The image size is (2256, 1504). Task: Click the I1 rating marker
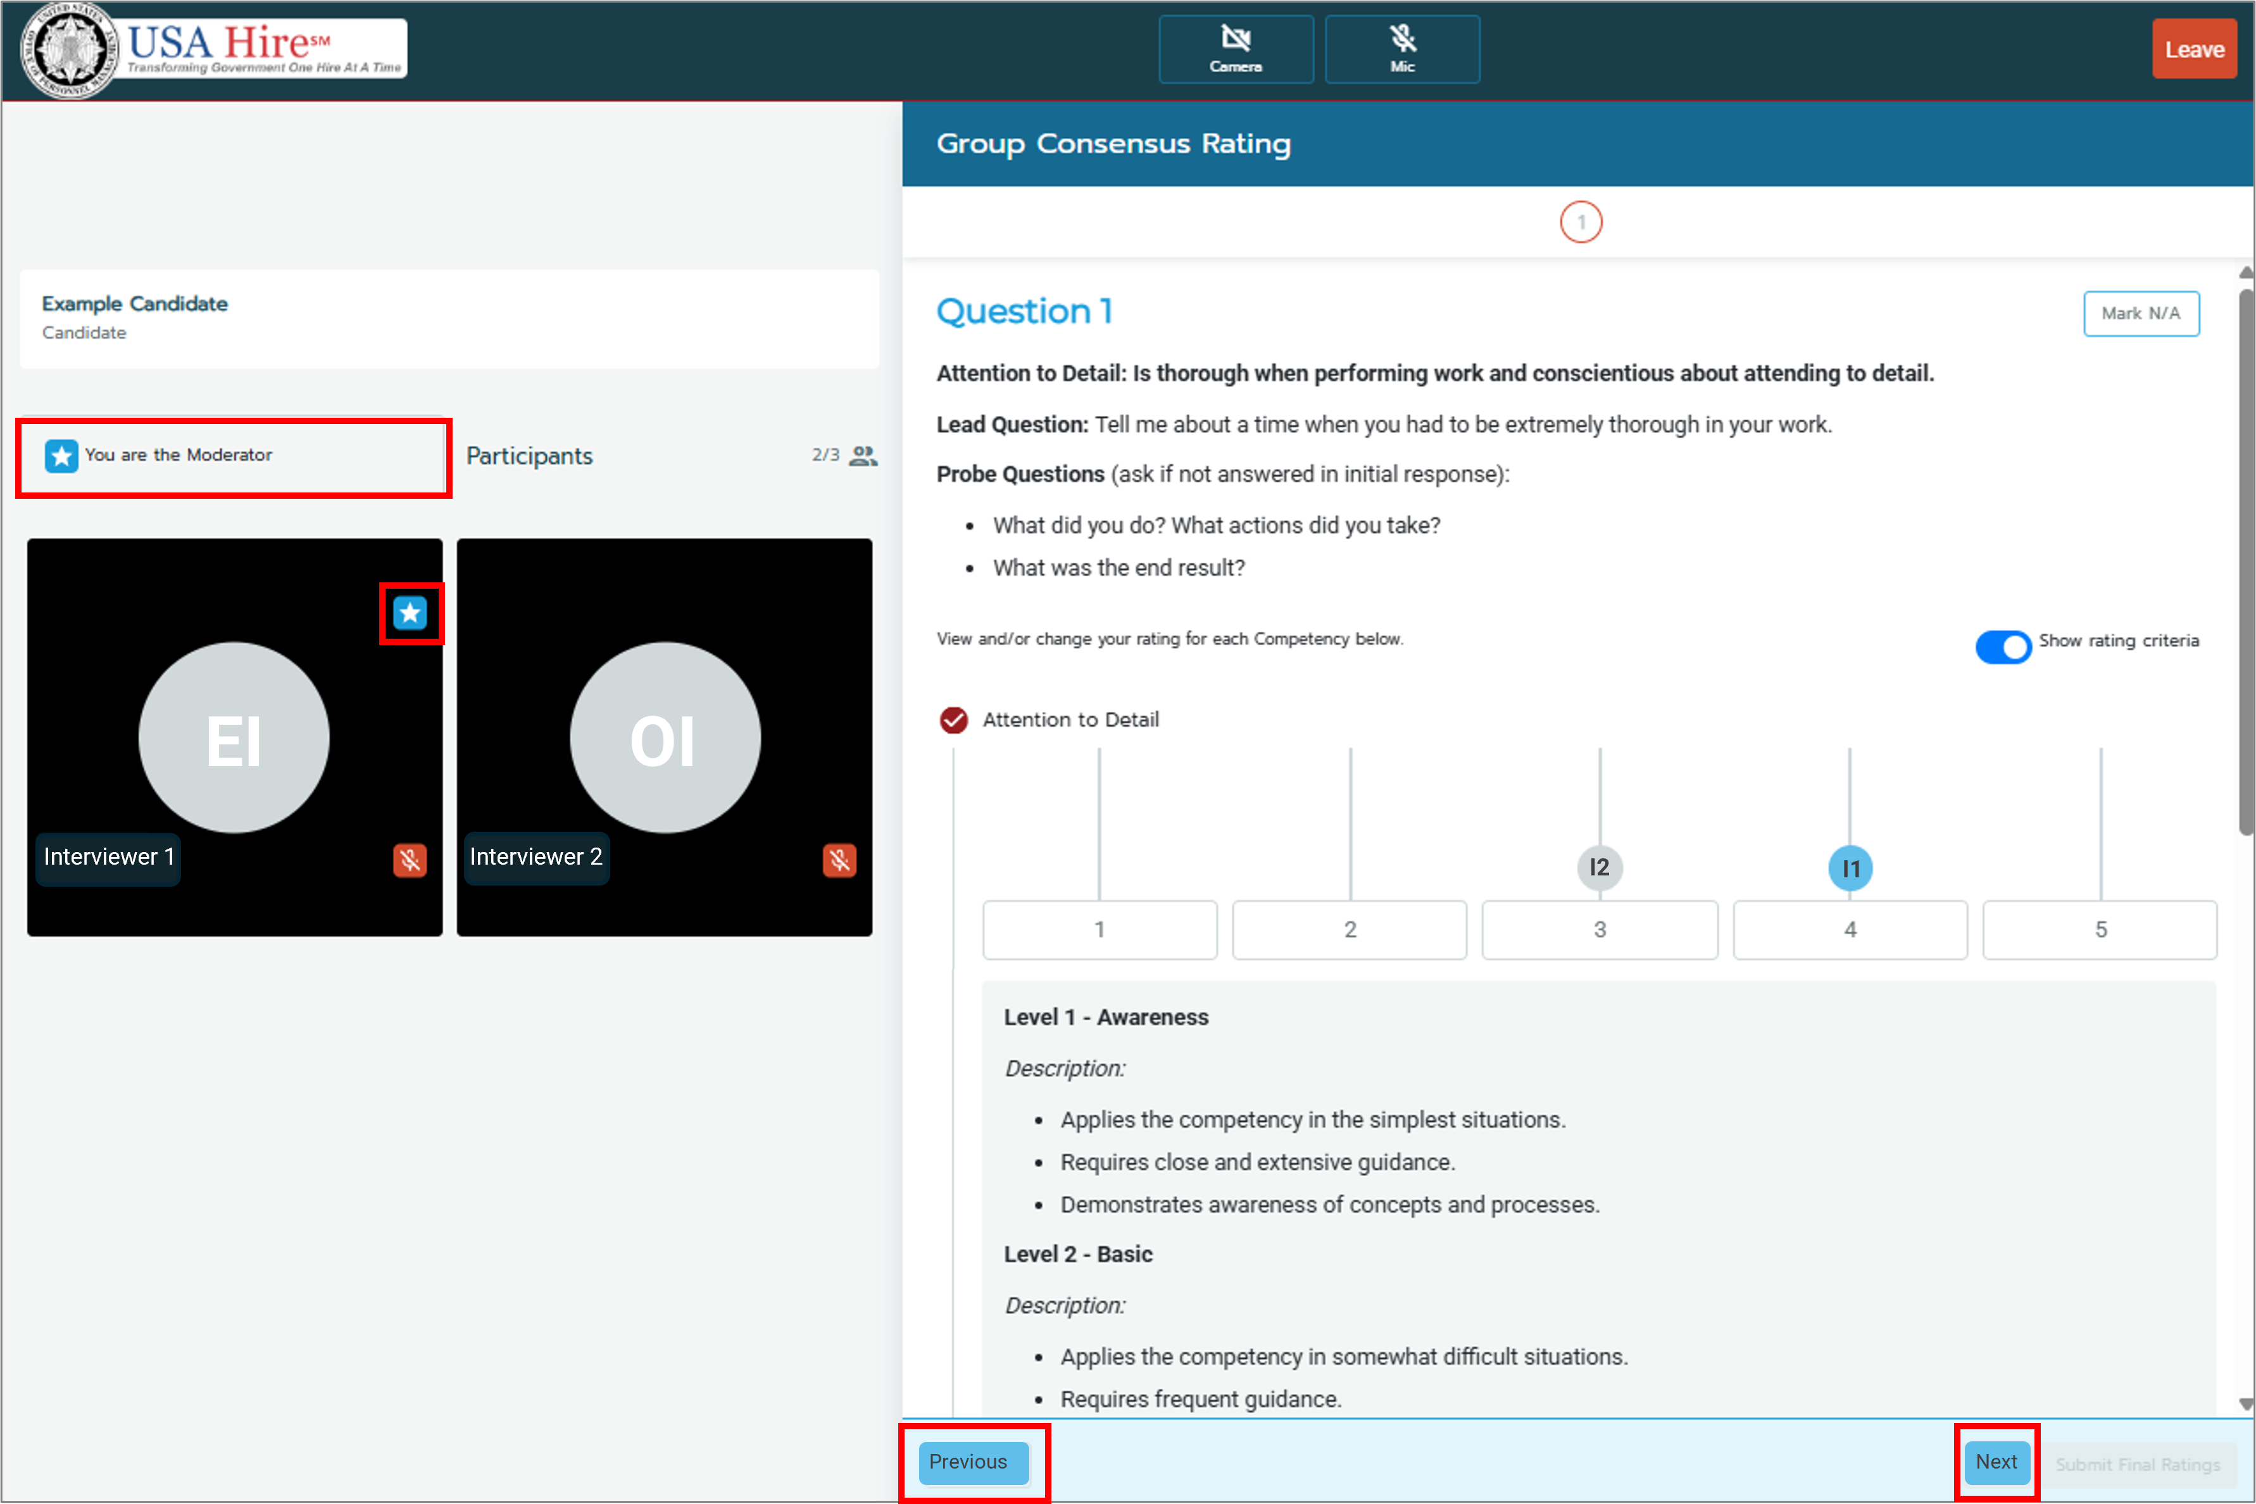pos(1850,868)
